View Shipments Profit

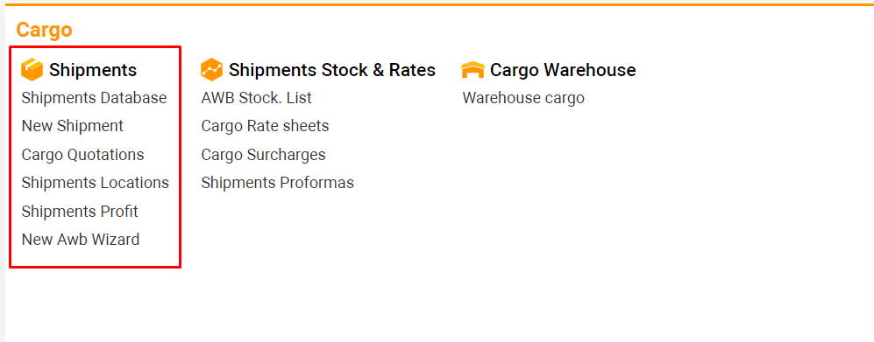80,212
